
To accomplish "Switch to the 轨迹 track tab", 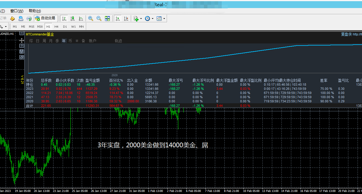I will (x=118, y=41).
